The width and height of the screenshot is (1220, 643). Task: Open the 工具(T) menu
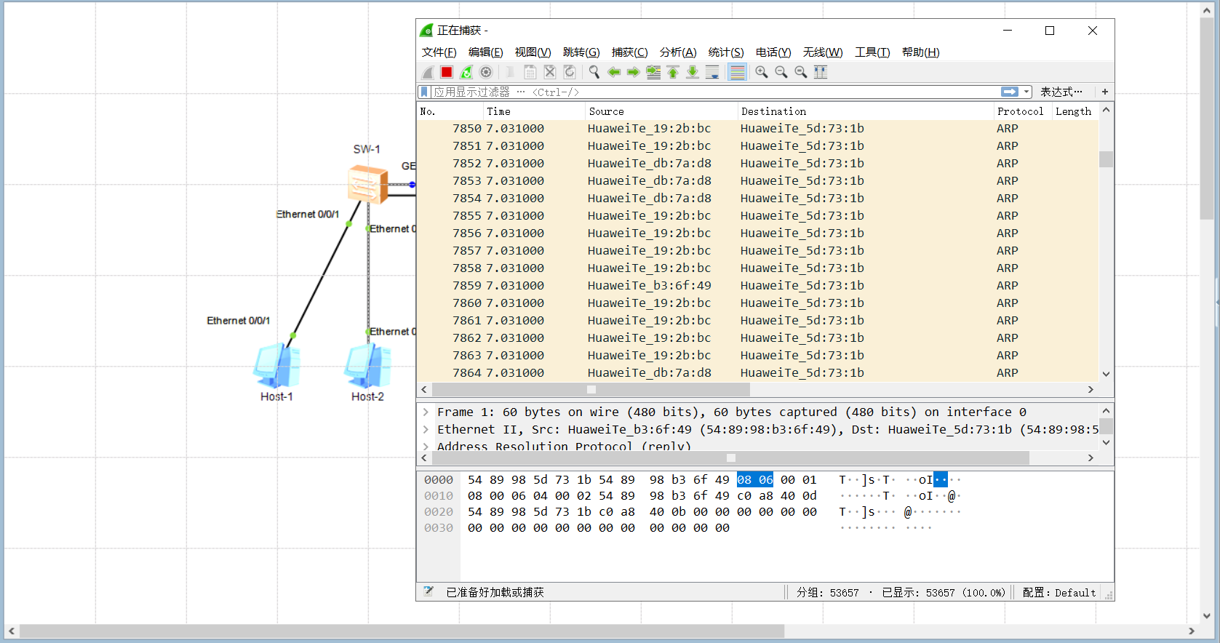click(x=872, y=52)
